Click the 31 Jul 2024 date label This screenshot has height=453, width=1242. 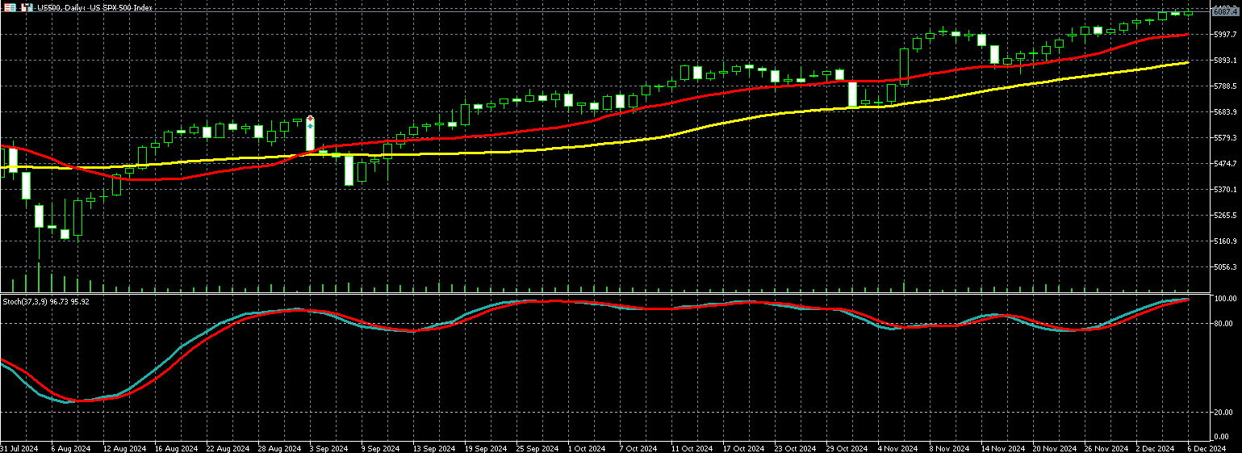[19, 447]
